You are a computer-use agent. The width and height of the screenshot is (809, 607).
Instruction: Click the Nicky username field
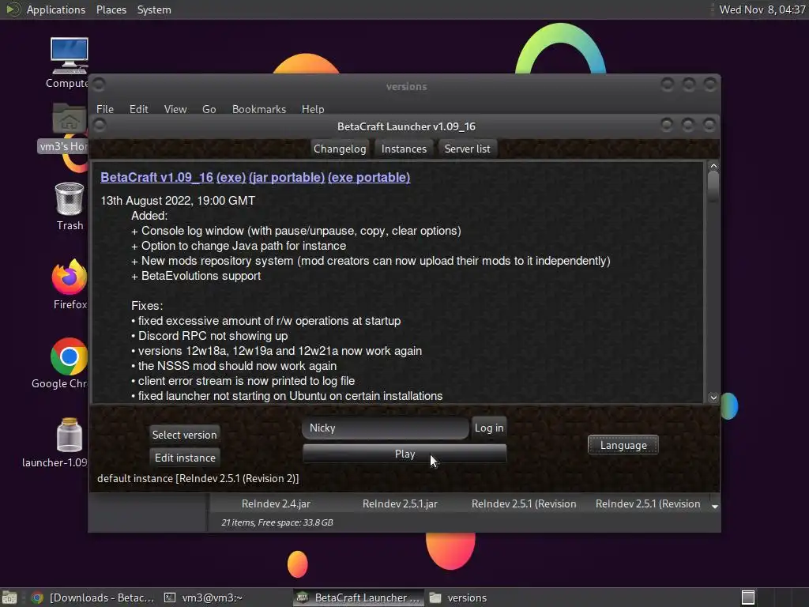[x=386, y=428]
